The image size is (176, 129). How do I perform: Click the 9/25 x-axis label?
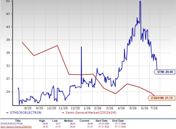tap(40, 108)
